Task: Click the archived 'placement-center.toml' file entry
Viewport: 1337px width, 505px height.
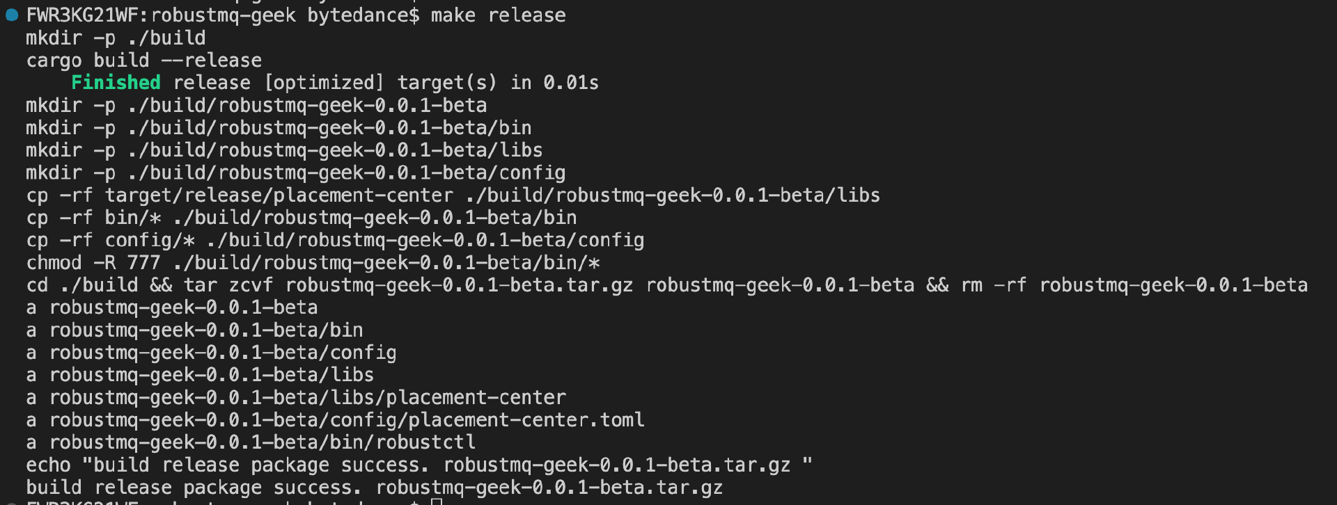Action: 526,420
